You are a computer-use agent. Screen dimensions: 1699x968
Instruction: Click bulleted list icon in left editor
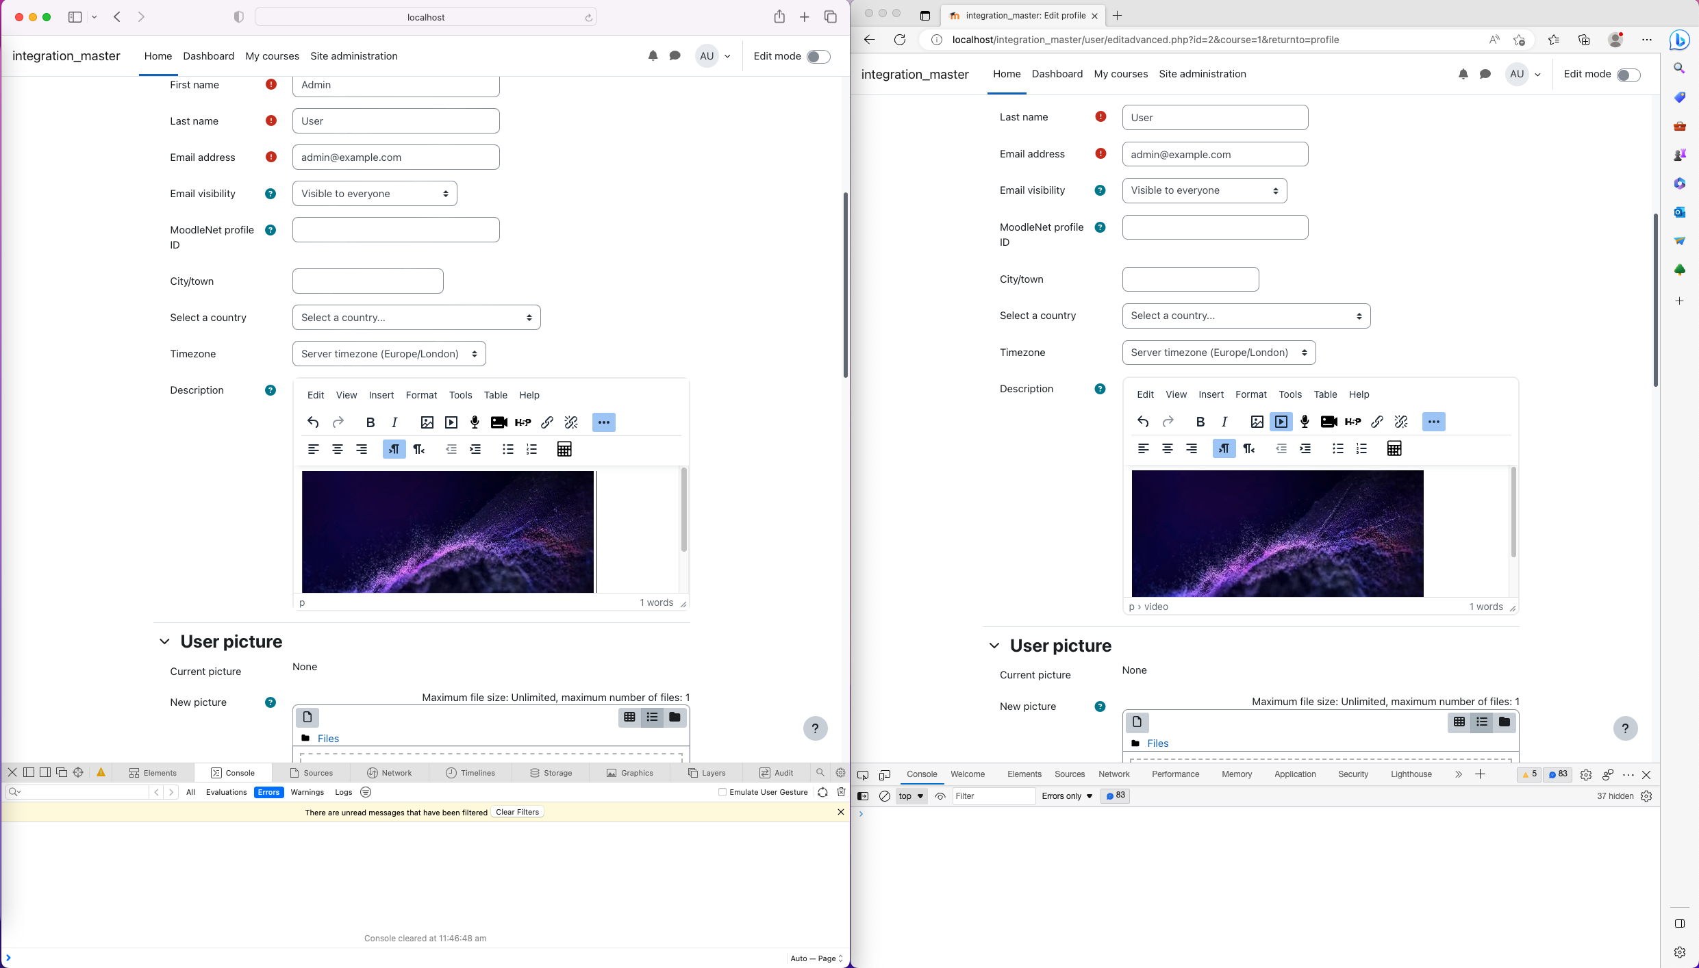tap(507, 449)
